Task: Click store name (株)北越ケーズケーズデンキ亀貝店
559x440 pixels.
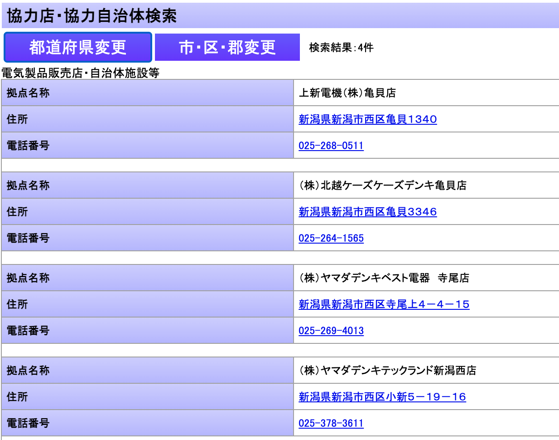Action: pyautogui.click(x=382, y=186)
